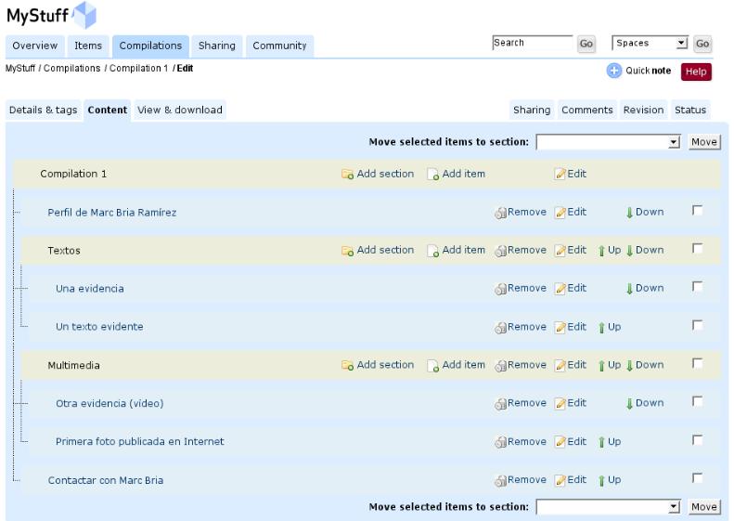Tick checkbox for Perfil de Marc Bria Ramírez

[x=698, y=211]
